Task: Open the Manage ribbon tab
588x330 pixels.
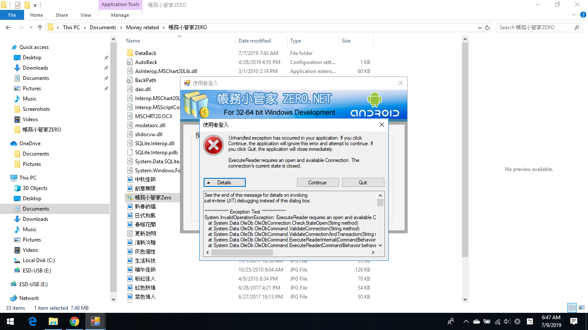Action: point(120,15)
